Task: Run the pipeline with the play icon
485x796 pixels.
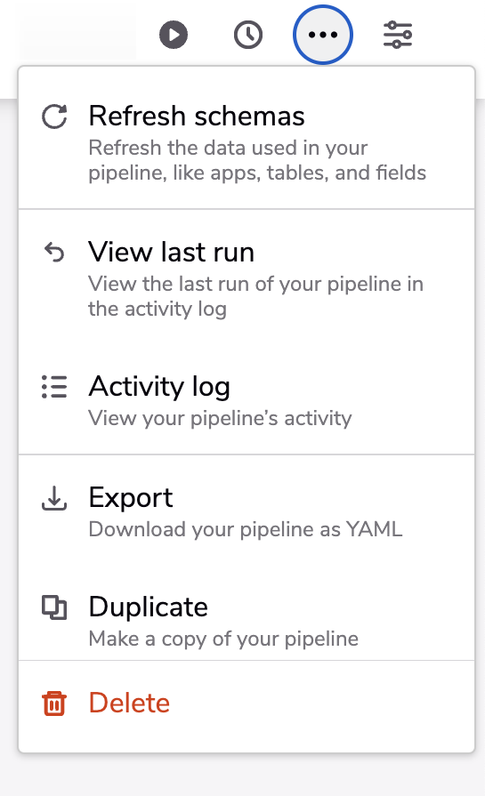Action: (x=174, y=35)
